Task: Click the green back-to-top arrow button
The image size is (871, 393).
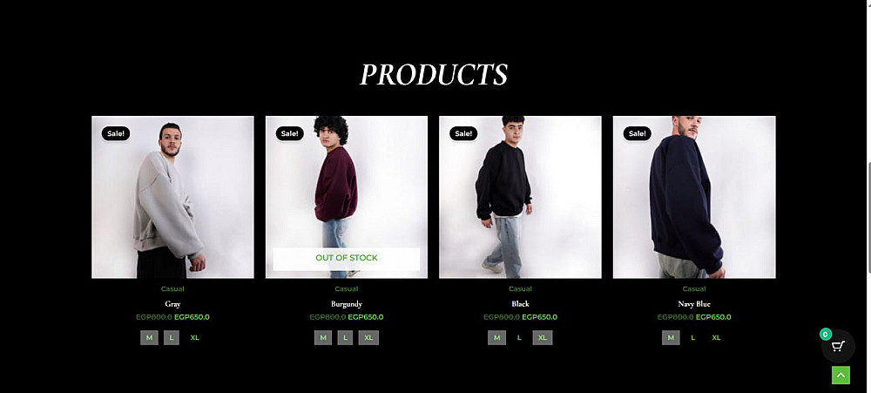Action: point(841,376)
